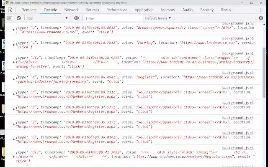This screenshot has width=268, height=167.
Task: Expand Sell log entry at 04:09:09.731Z
Action: (14, 94)
